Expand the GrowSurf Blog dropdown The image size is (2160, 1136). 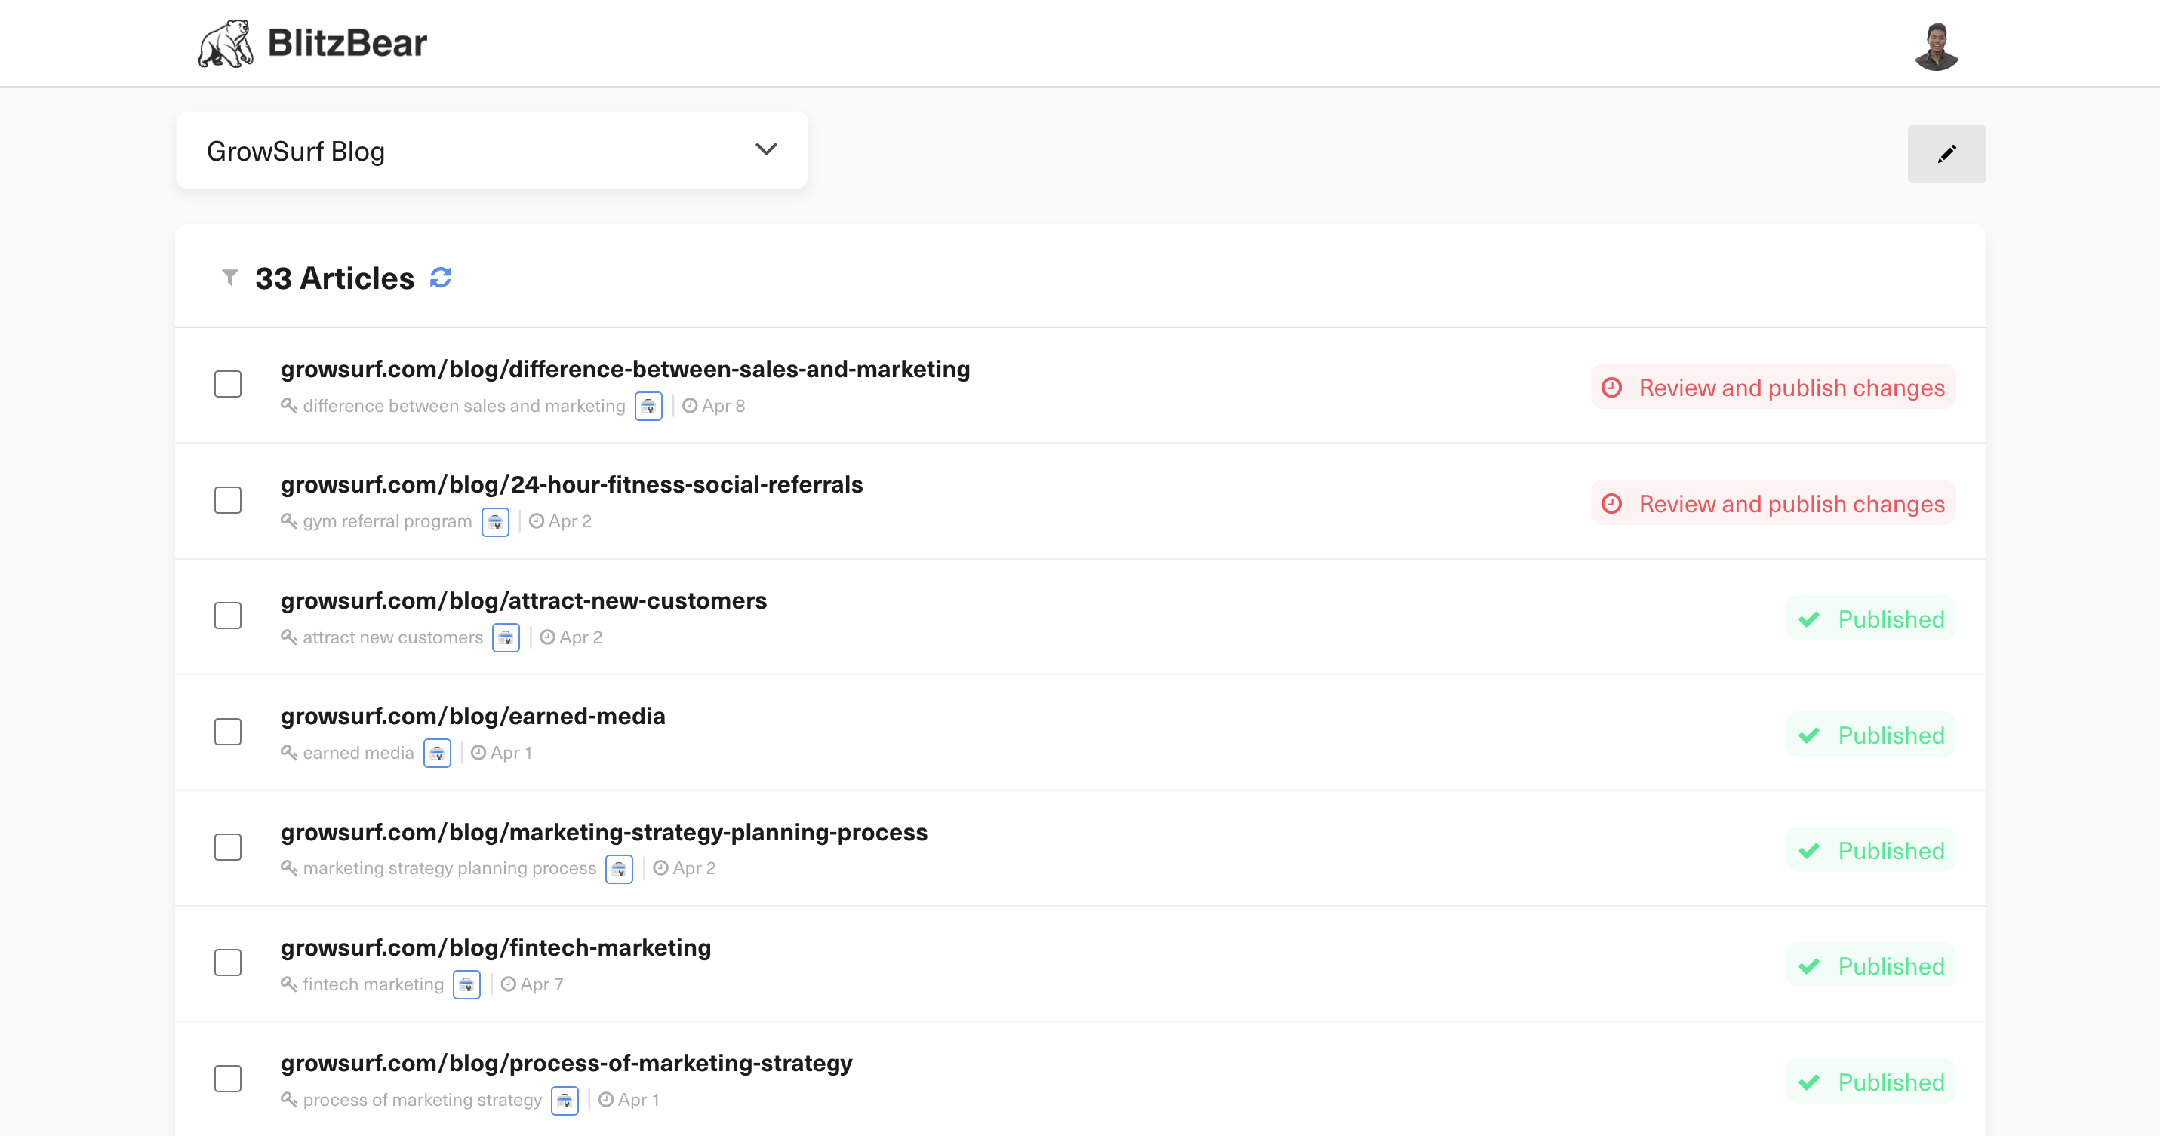pos(491,150)
